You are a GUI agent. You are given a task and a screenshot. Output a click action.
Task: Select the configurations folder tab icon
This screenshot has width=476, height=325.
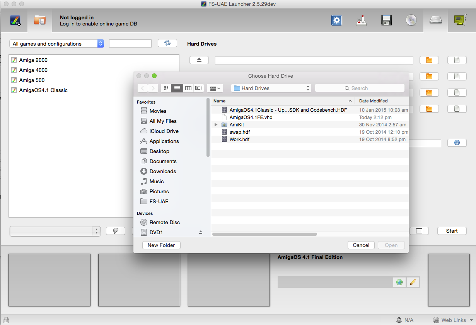pyautogui.click(x=40, y=20)
